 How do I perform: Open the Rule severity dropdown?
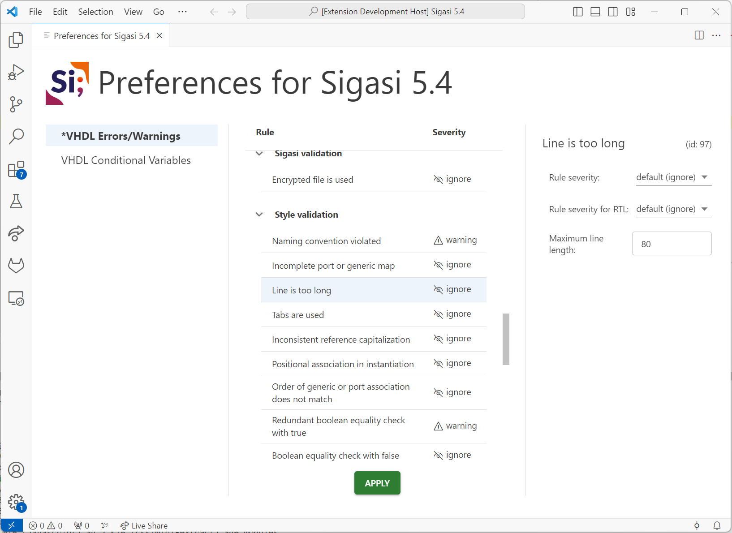point(674,177)
